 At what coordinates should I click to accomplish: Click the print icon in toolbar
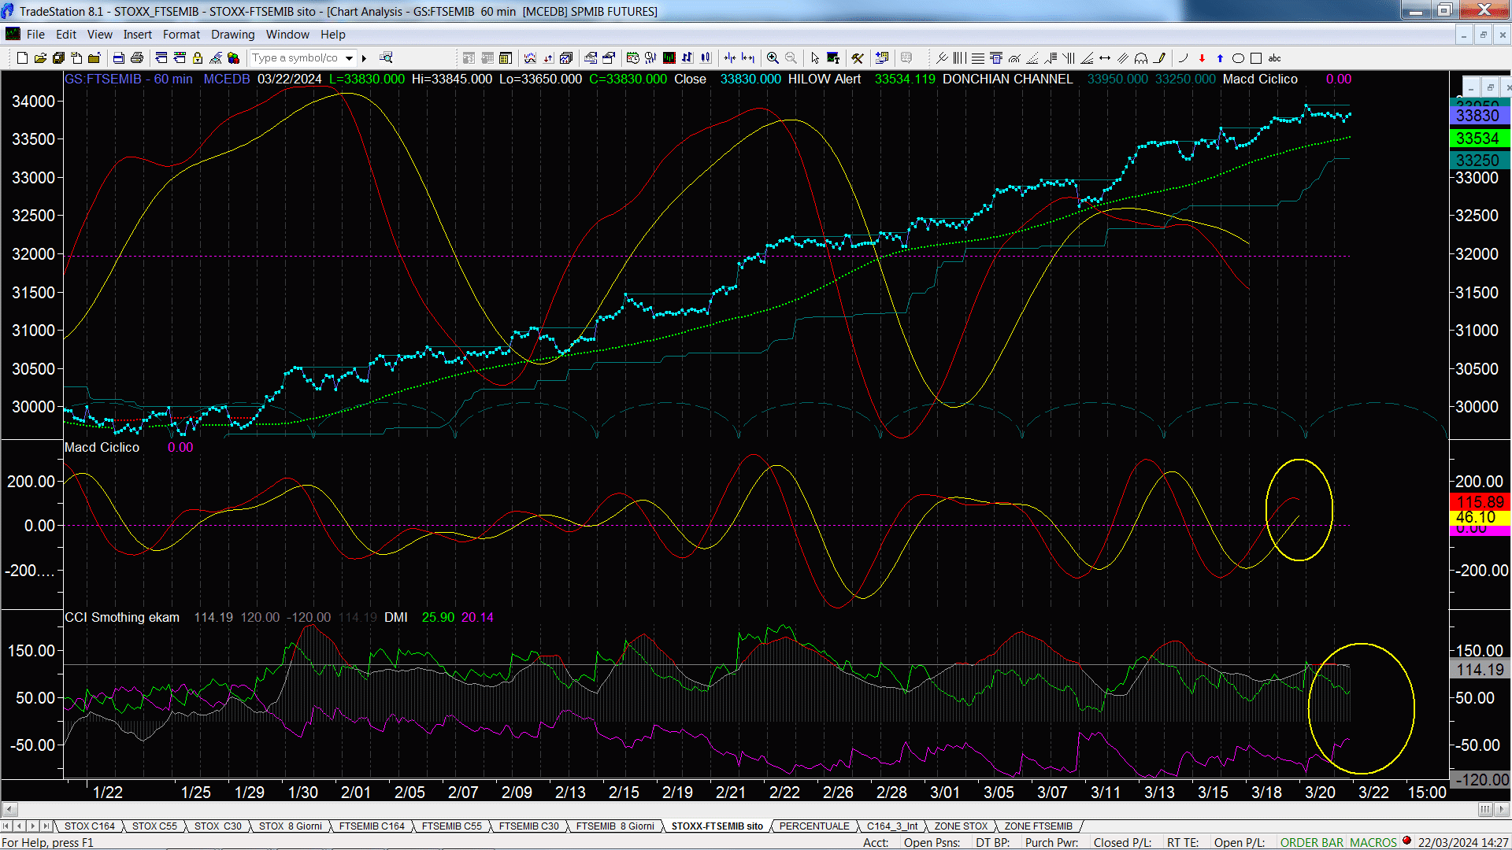[137, 57]
